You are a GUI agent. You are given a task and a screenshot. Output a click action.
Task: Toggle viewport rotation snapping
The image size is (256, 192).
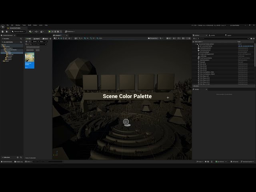91,38
